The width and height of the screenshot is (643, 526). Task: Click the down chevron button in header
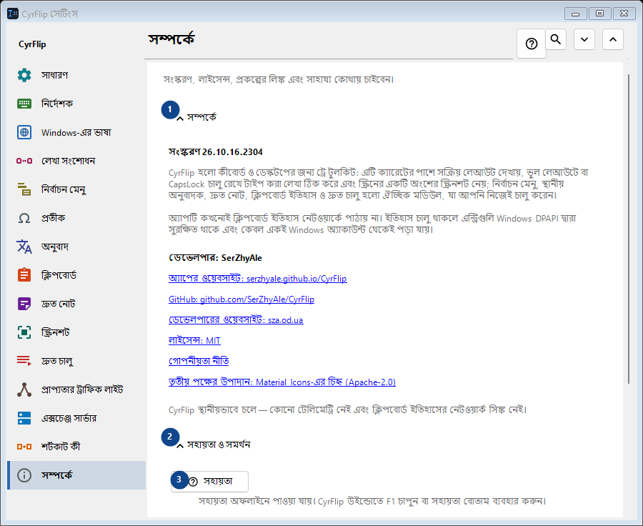(584, 39)
